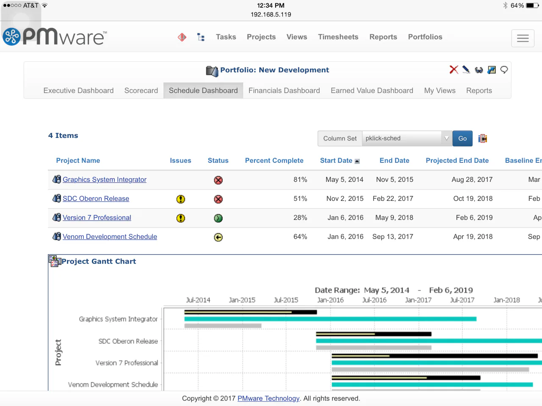Image resolution: width=542 pixels, height=406 pixels.
Task: Sort by the Start Date column header
Action: (x=336, y=161)
